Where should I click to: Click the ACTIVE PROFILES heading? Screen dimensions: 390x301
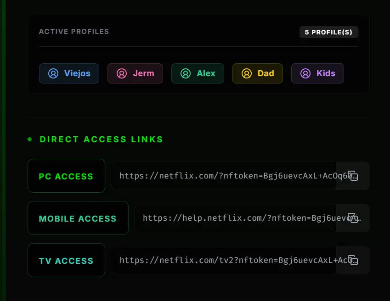click(x=74, y=32)
